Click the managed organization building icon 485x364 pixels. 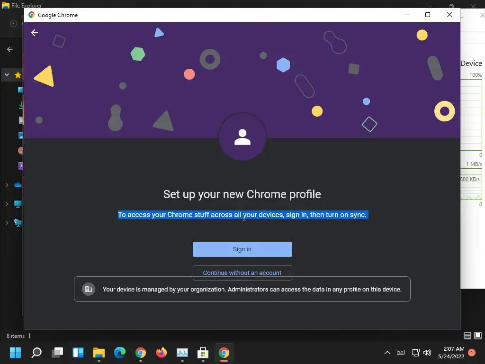(x=89, y=289)
